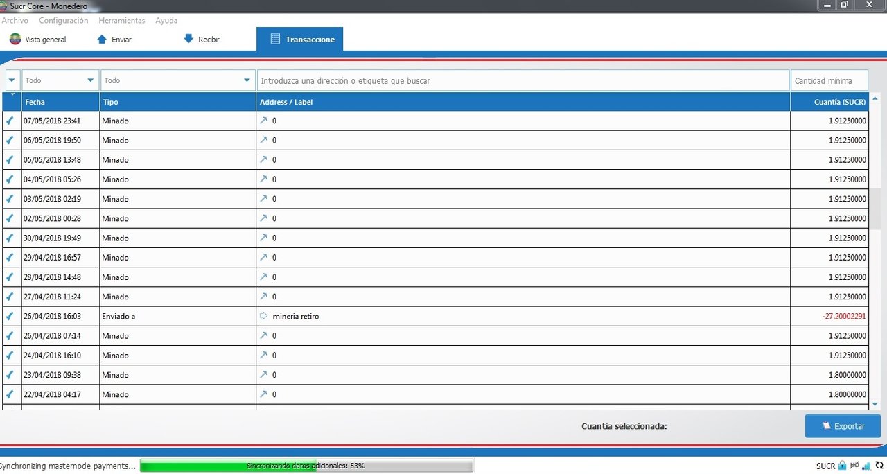887x474 pixels.
Task: Click amount 1.91250000 in 26/04/2018 07:14 row
Action: click(x=847, y=336)
